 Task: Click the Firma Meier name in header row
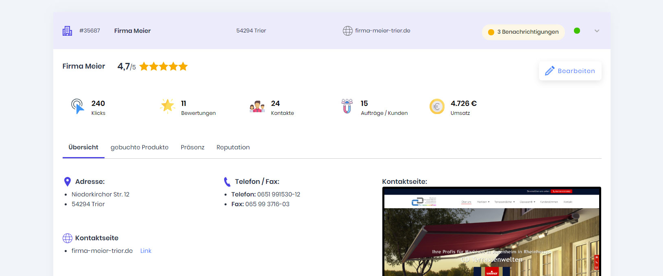133,31
